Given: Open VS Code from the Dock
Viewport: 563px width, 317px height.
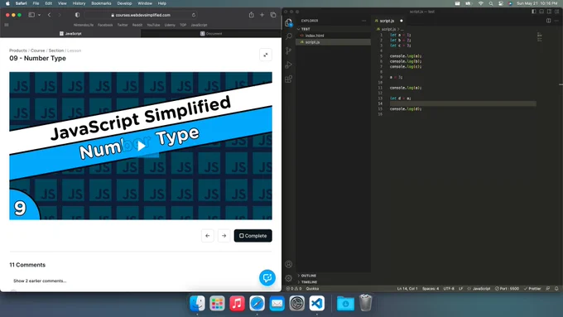Looking at the screenshot, I should point(316,304).
